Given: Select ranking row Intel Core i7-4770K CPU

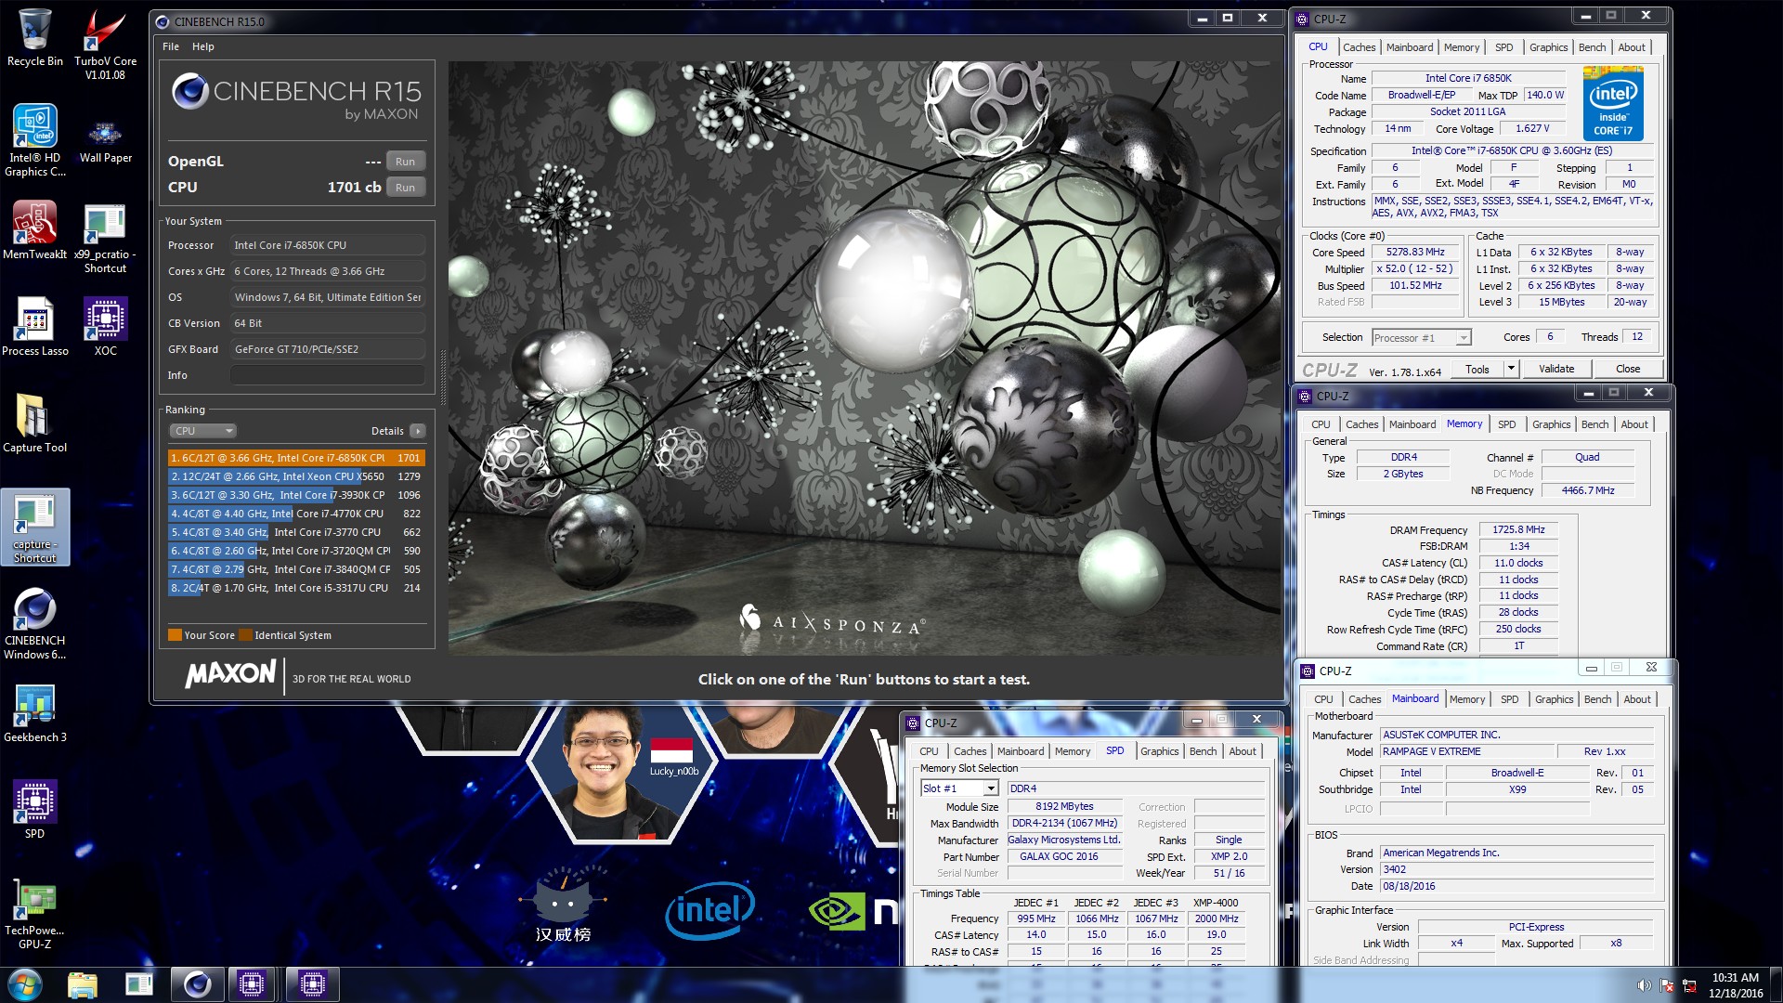Looking at the screenshot, I should [x=296, y=514].
